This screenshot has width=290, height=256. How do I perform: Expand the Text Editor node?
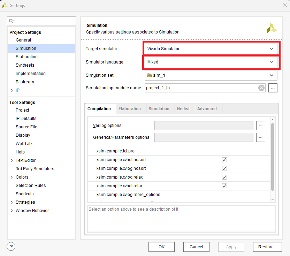(x=12, y=160)
